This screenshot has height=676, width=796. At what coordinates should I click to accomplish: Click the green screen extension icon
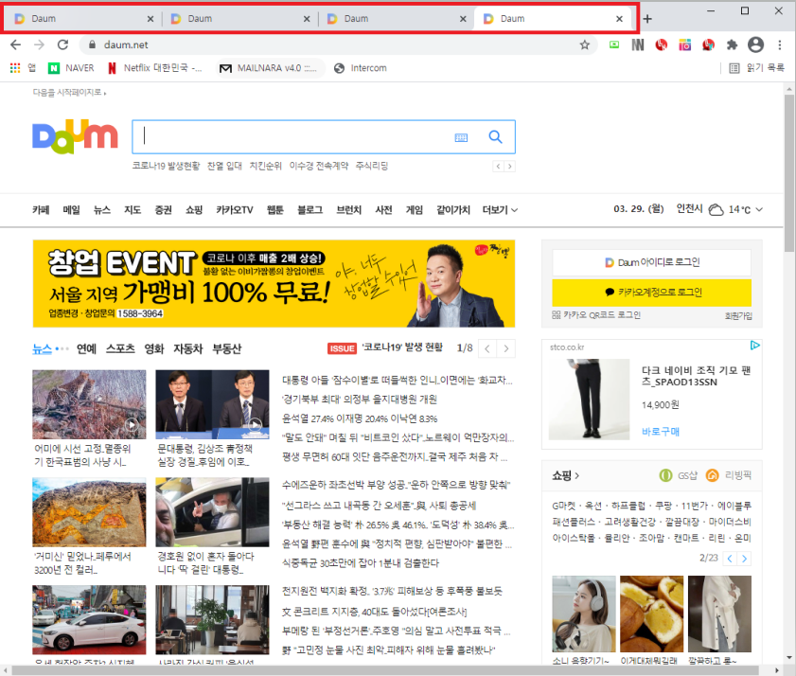614,44
